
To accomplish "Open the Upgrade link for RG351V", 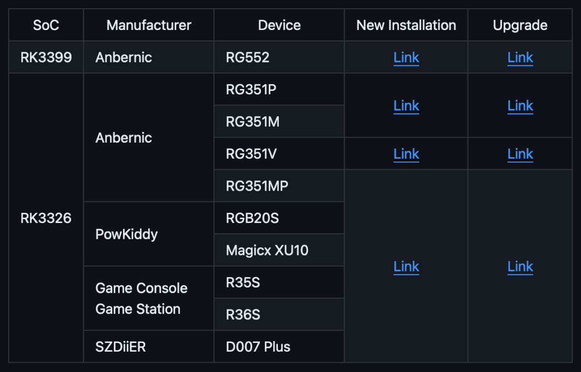I will click(x=520, y=153).
